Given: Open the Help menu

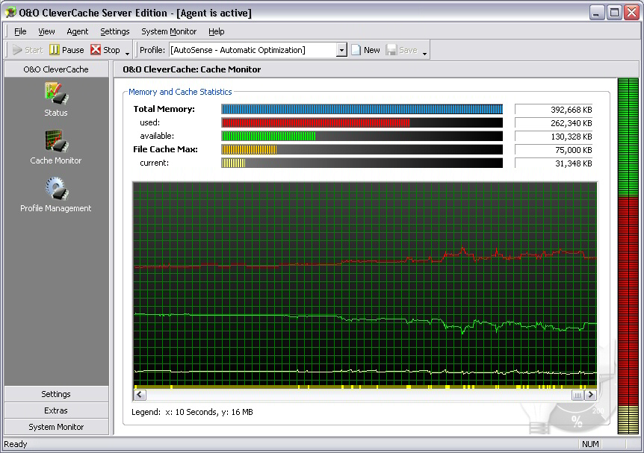Looking at the screenshot, I should 217,31.
